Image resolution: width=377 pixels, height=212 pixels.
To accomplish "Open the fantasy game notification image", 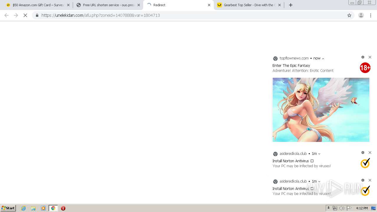I will coord(321,110).
